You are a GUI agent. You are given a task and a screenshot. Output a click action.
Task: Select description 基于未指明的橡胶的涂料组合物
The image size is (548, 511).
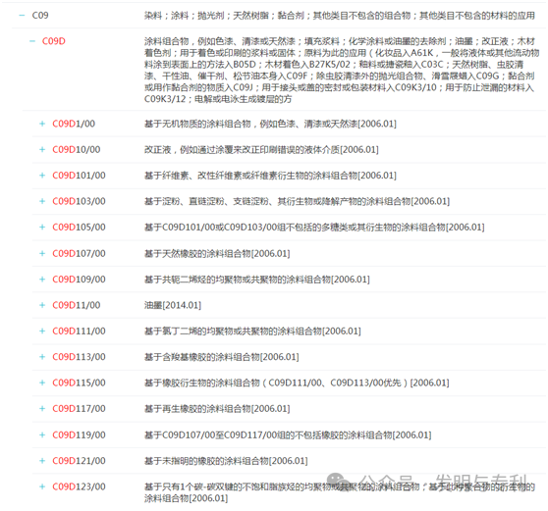pos(226,461)
